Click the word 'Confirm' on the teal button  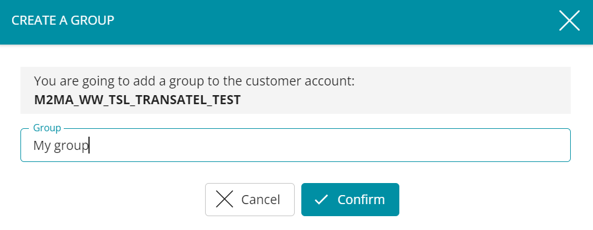tap(361, 199)
